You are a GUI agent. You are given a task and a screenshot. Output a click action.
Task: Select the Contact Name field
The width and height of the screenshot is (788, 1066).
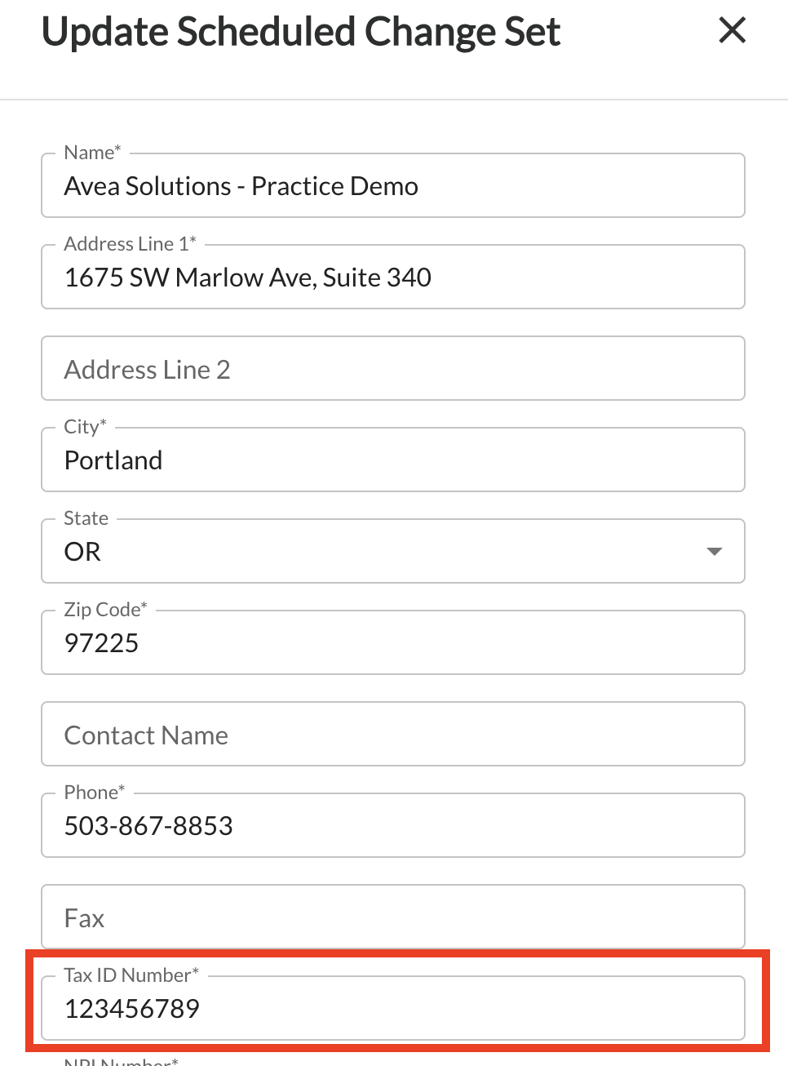[393, 734]
